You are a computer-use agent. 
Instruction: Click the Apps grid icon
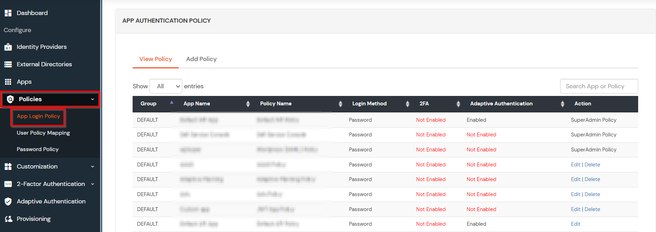[8, 82]
